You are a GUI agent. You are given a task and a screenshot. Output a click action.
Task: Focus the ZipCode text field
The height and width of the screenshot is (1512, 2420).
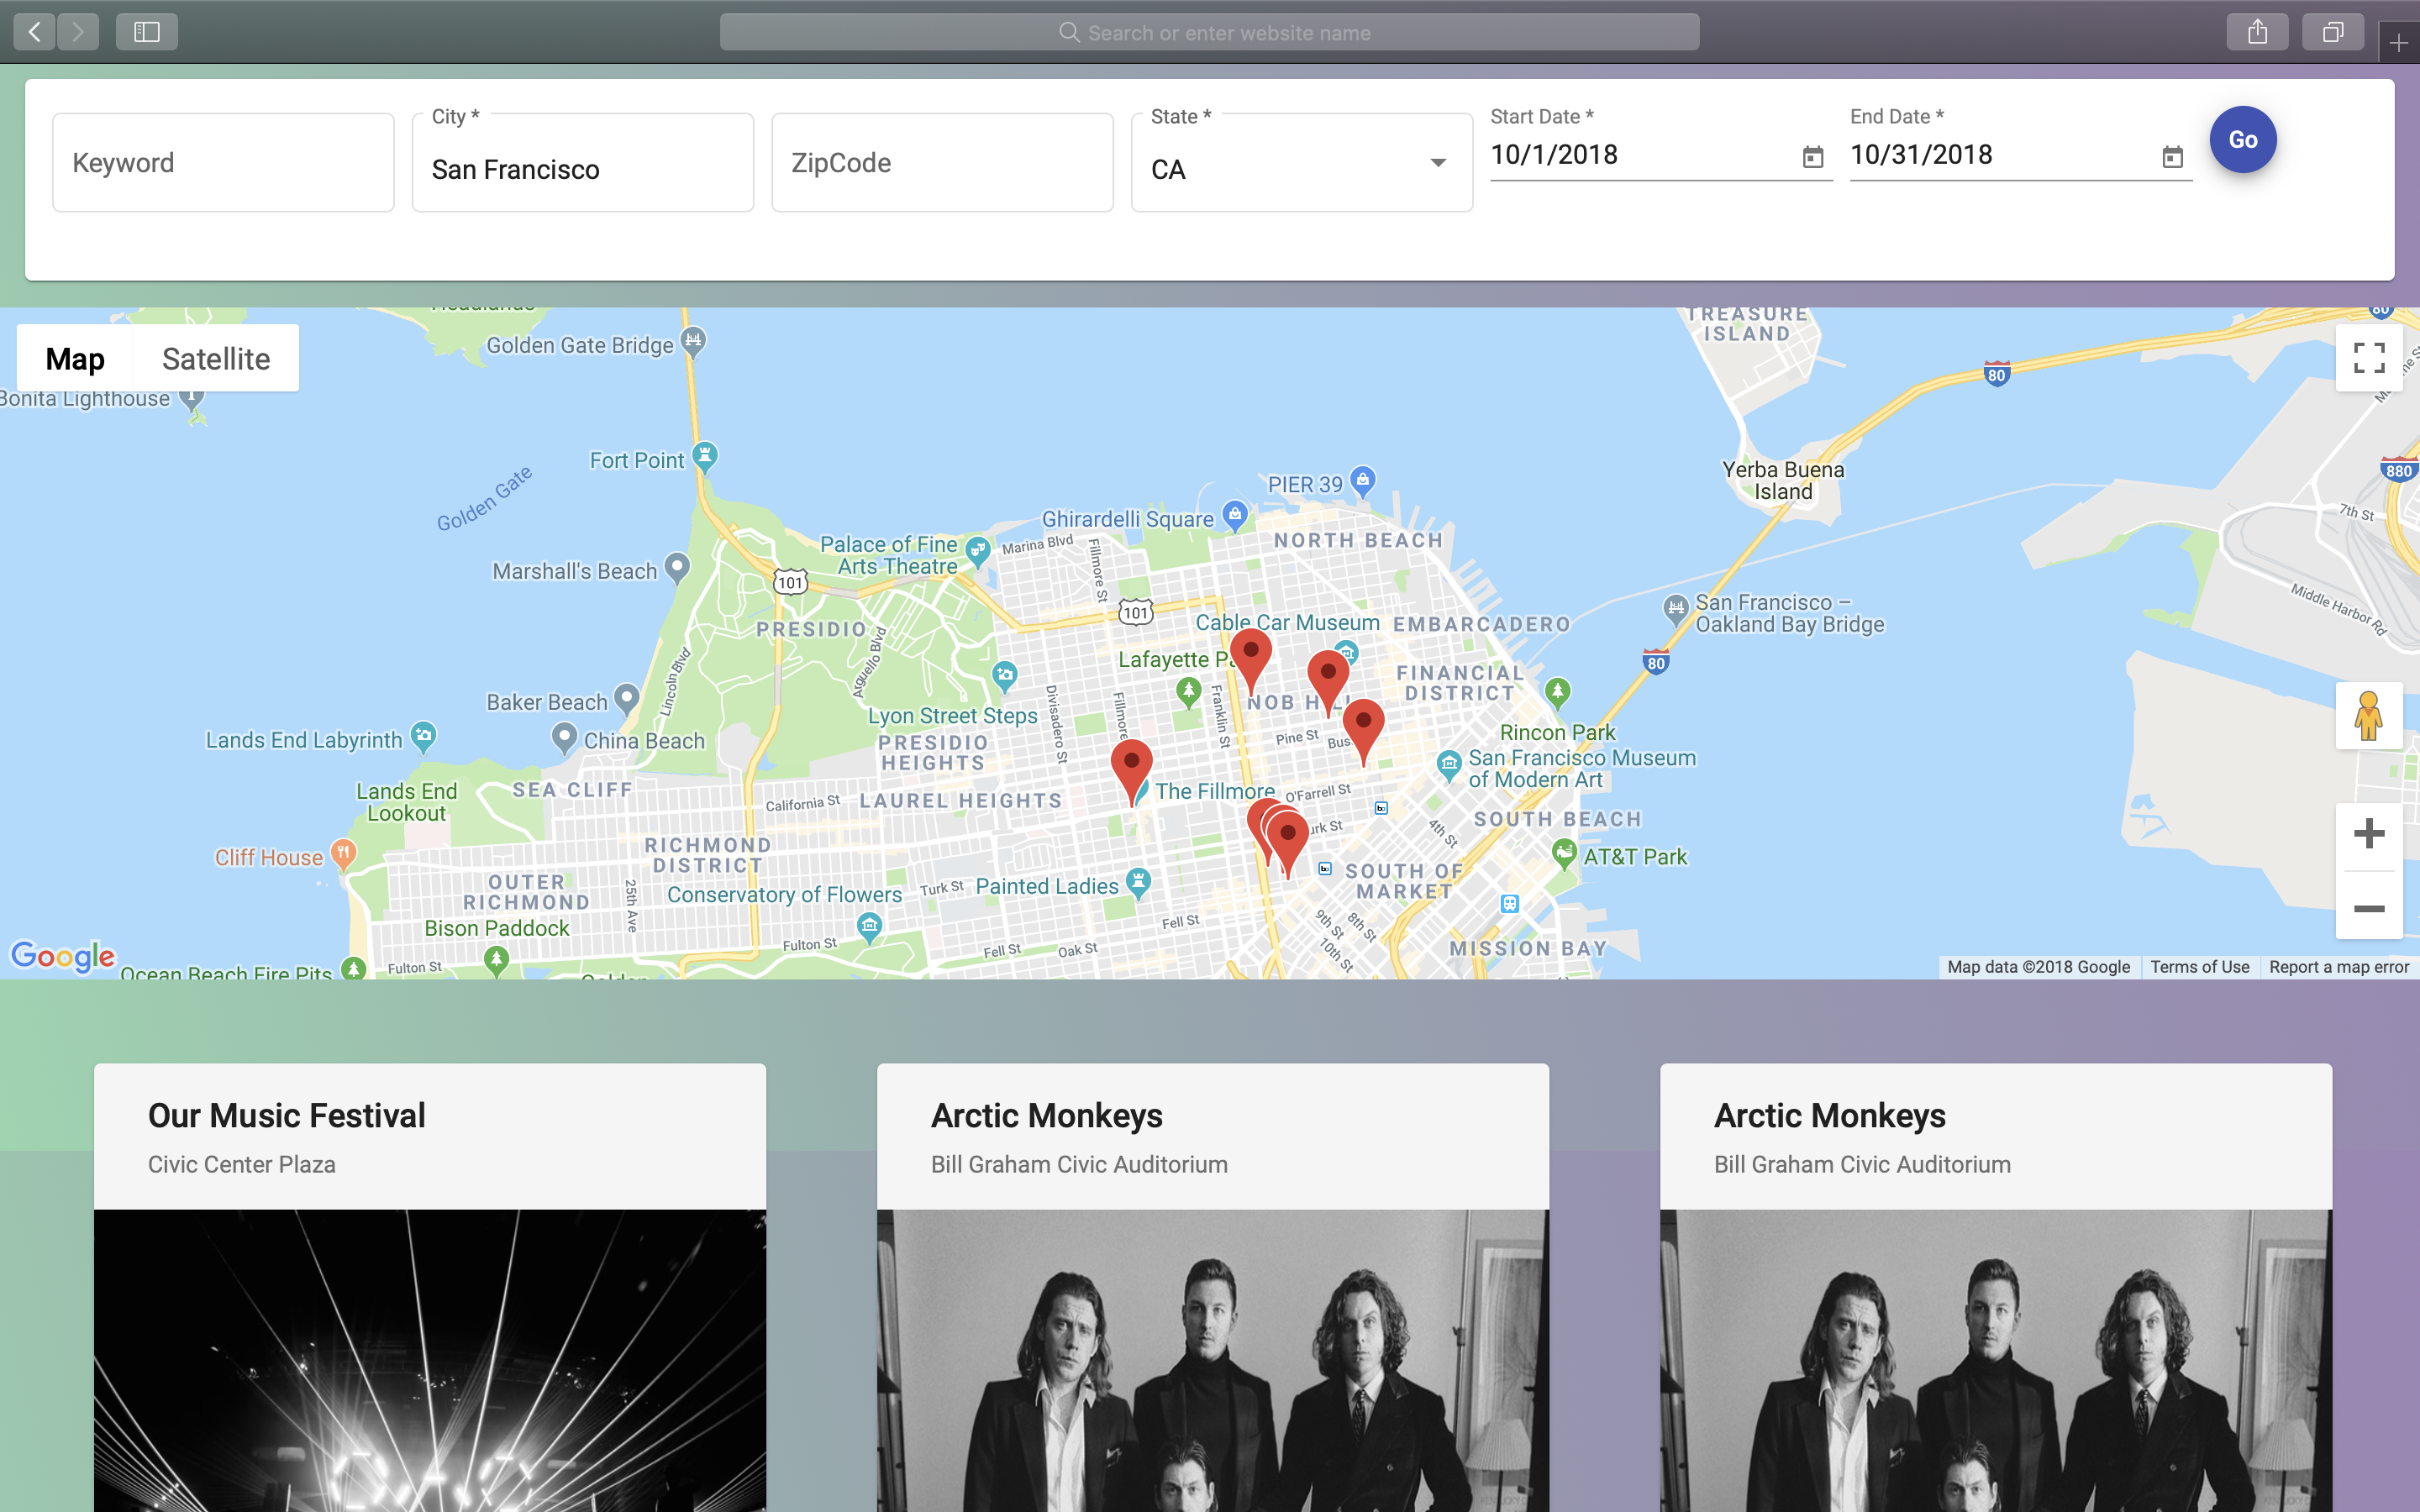pos(942,163)
